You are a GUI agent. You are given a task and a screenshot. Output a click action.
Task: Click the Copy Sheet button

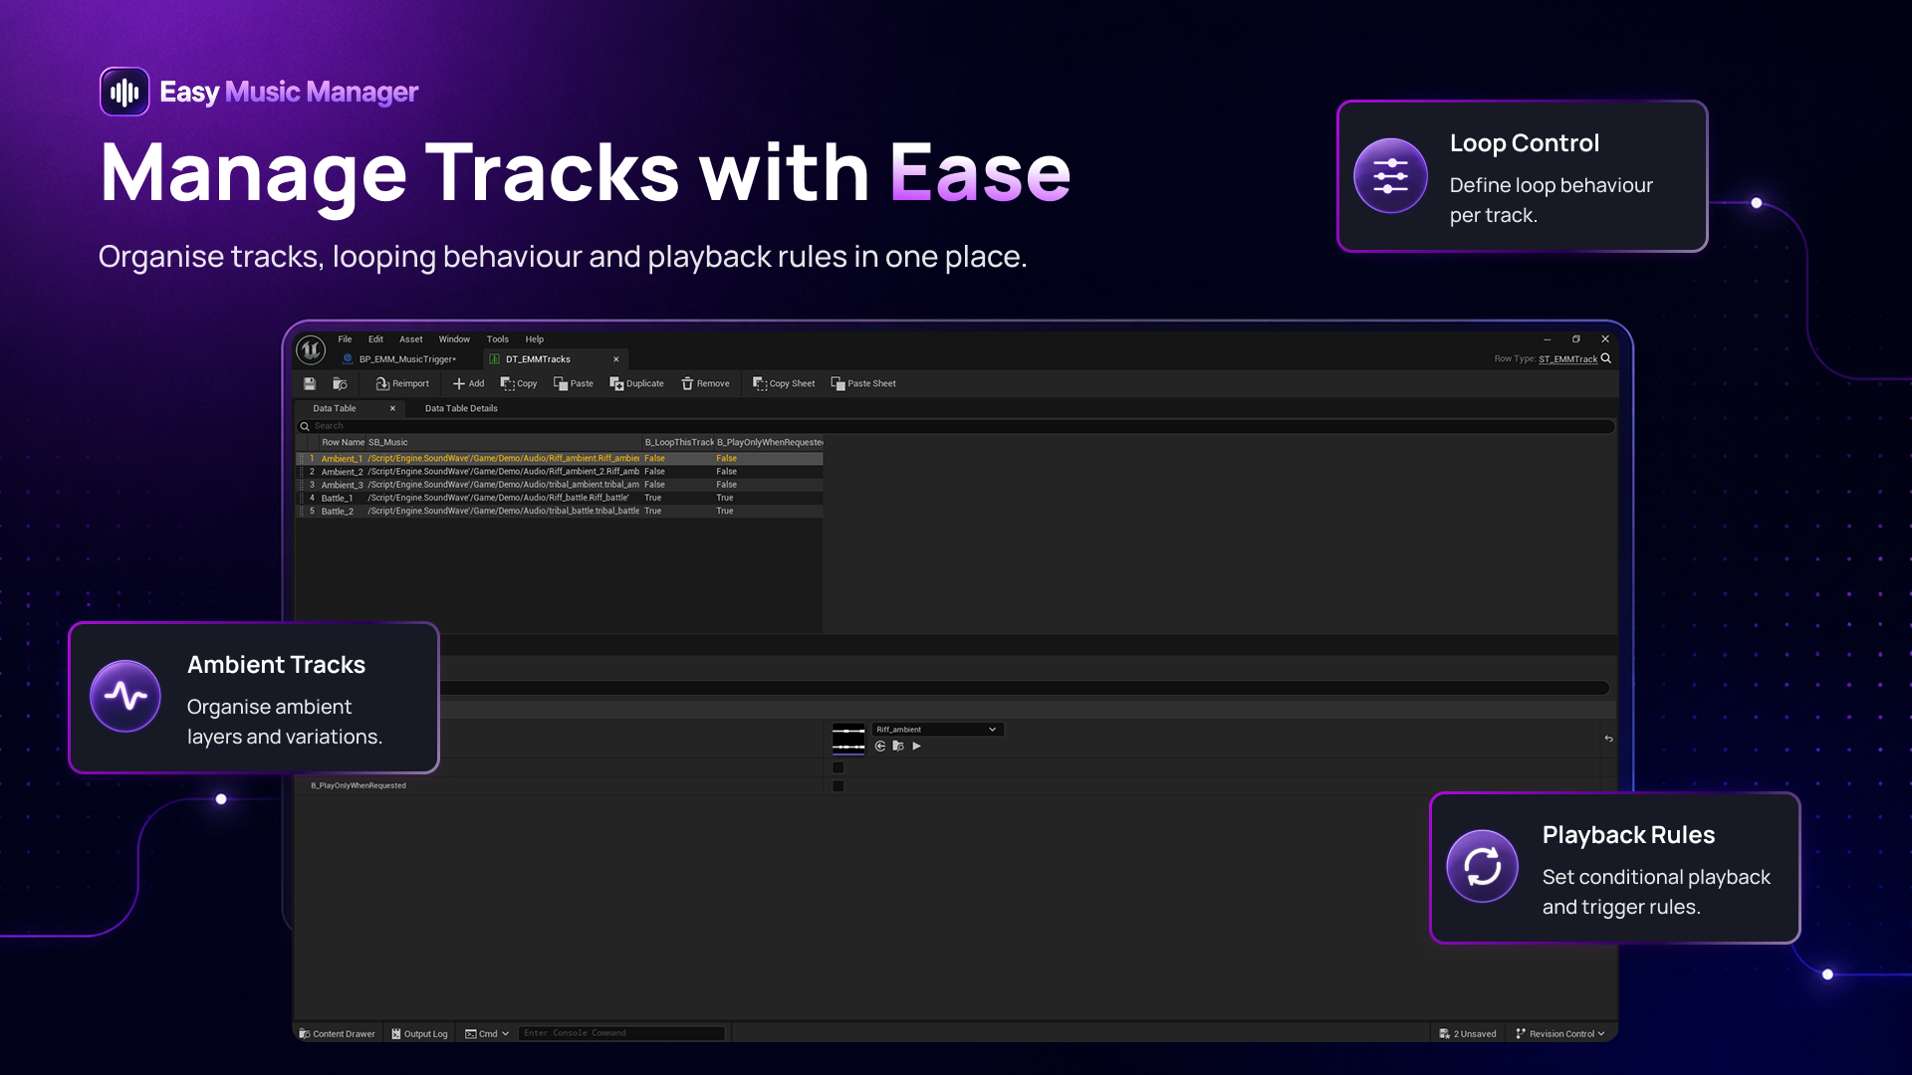coord(783,383)
